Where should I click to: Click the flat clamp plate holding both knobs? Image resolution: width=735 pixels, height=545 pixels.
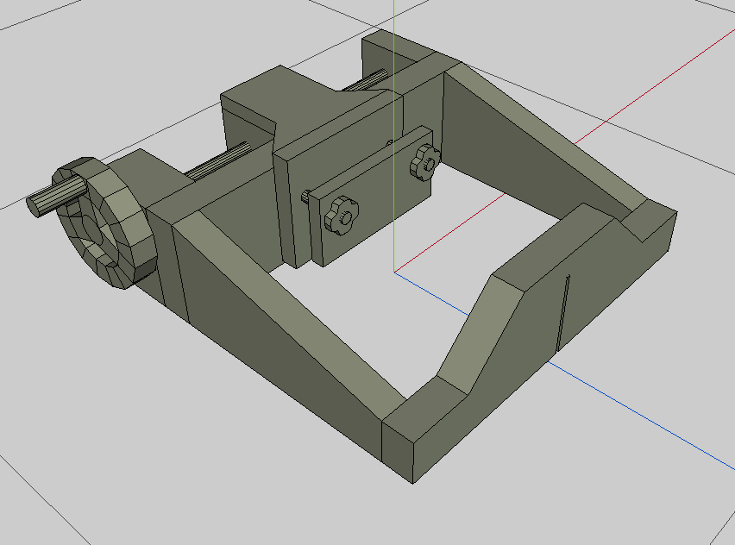tap(372, 197)
